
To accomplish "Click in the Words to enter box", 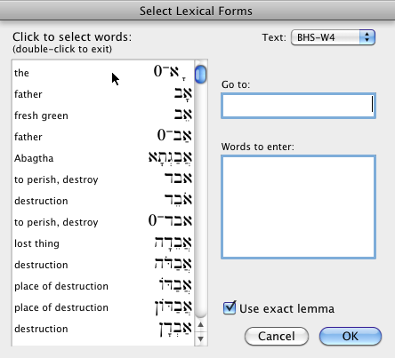I will click(x=298, y=207).
